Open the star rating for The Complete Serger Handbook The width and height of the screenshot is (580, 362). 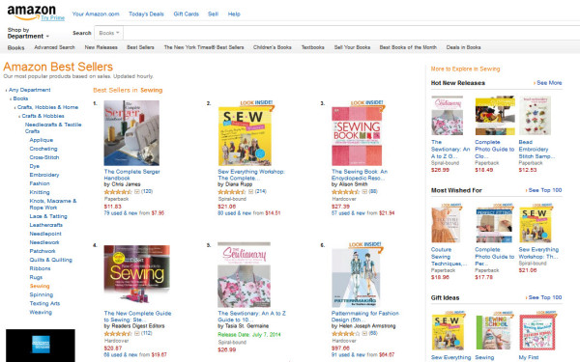point(118,192)
